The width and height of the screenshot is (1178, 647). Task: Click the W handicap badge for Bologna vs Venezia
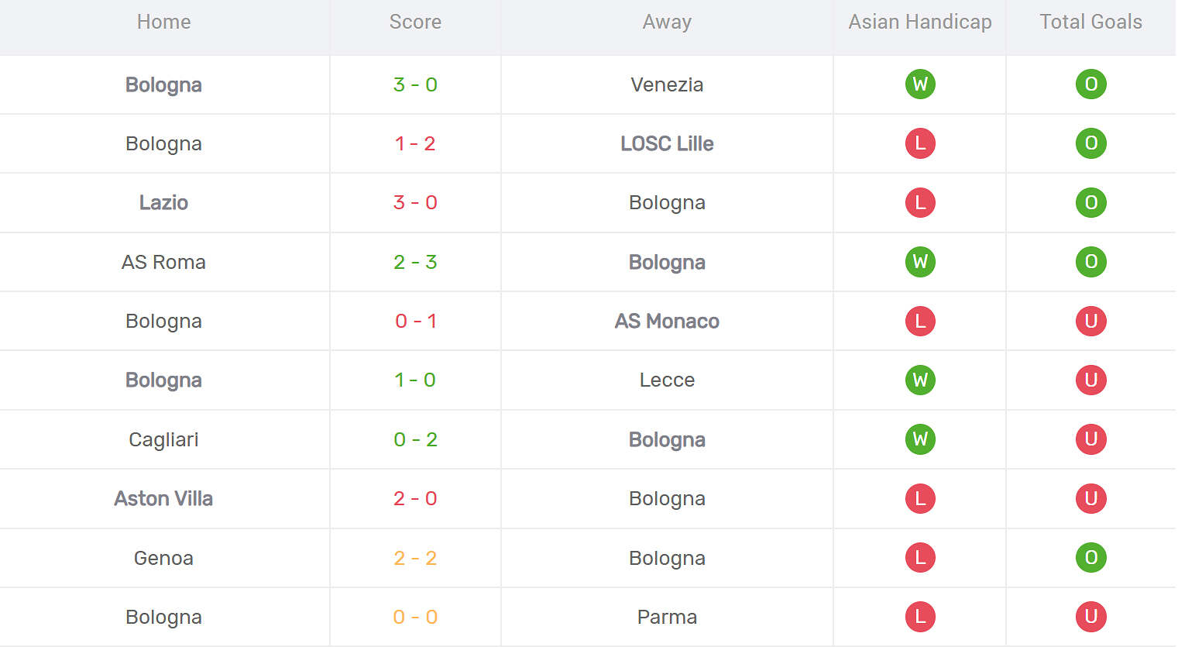coord(920,84)
